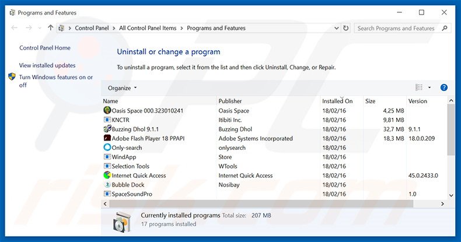Click the change view icon
The width and height of the screenshot is (461, 242).
(419, 87)
